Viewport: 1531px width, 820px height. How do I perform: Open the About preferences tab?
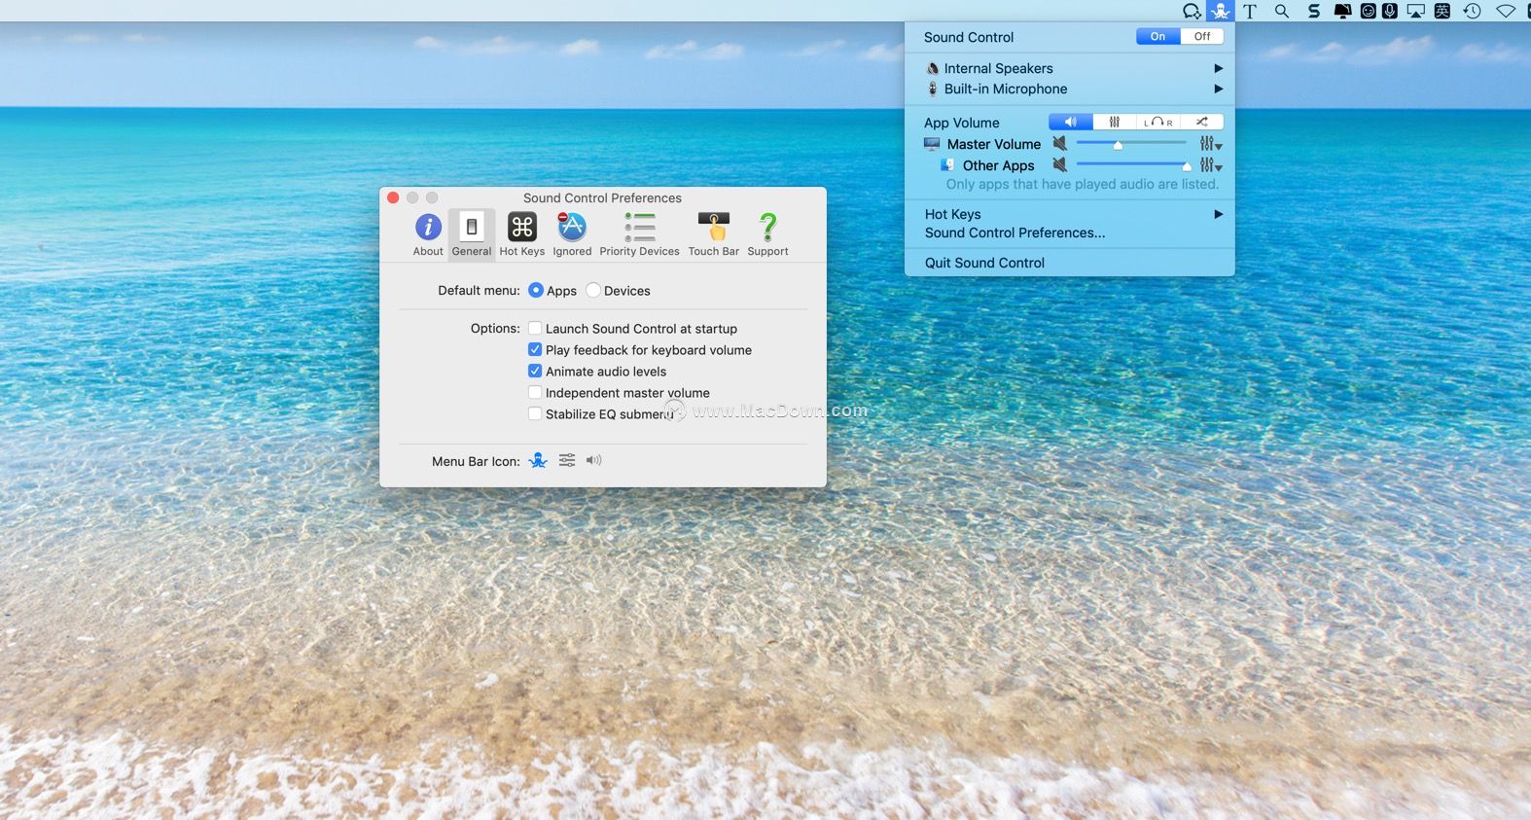(x=428, y=234)
